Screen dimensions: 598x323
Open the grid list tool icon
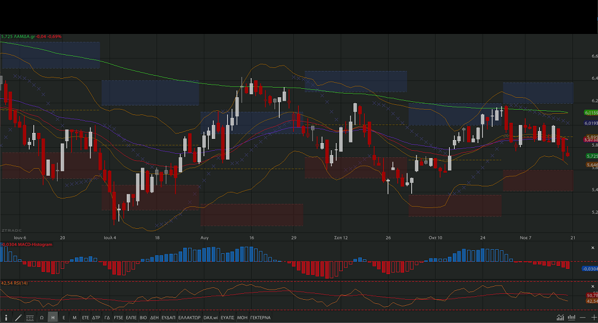coord(30,318)
